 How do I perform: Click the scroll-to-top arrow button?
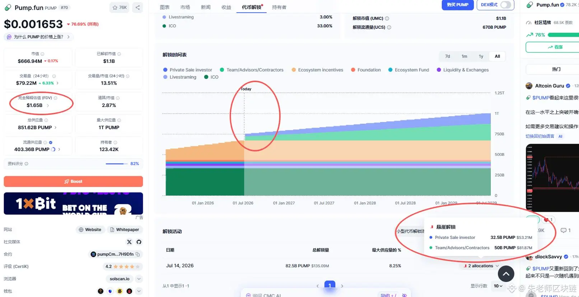point(506,274)
